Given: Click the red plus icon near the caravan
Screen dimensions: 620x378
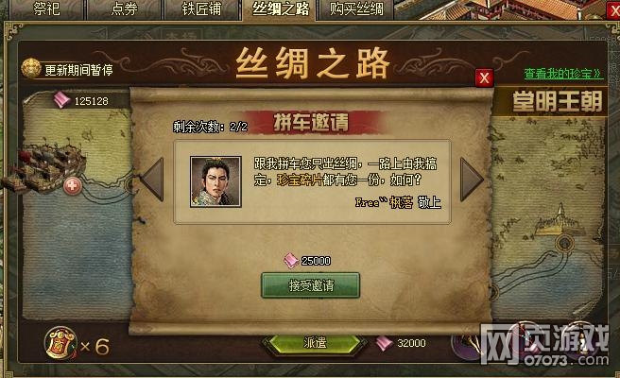Looking at the screenshot, I should pyautogui.click(x=73, y=186).
